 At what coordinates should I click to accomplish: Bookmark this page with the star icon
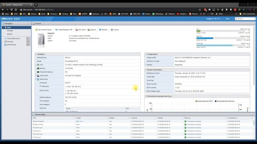pyautogui.click(x=200, y=10)
